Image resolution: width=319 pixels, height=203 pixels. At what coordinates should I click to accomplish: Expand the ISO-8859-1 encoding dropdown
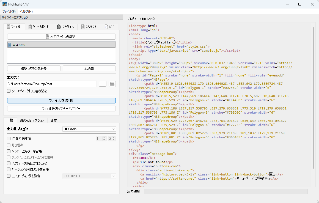pyautogui.click(x=89, y=176)
